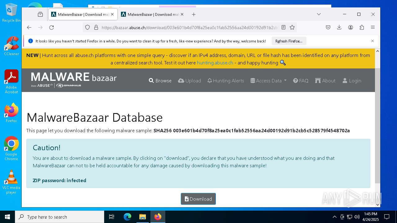Click the address bar URL field
Image resolution: width=397 pixels, height=223 pixels.
pos(190,27)
